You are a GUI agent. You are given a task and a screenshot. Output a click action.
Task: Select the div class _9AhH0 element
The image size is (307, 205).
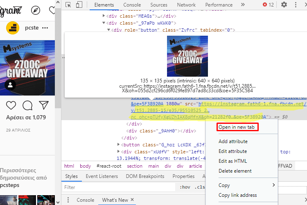click(x=161, y=131)
